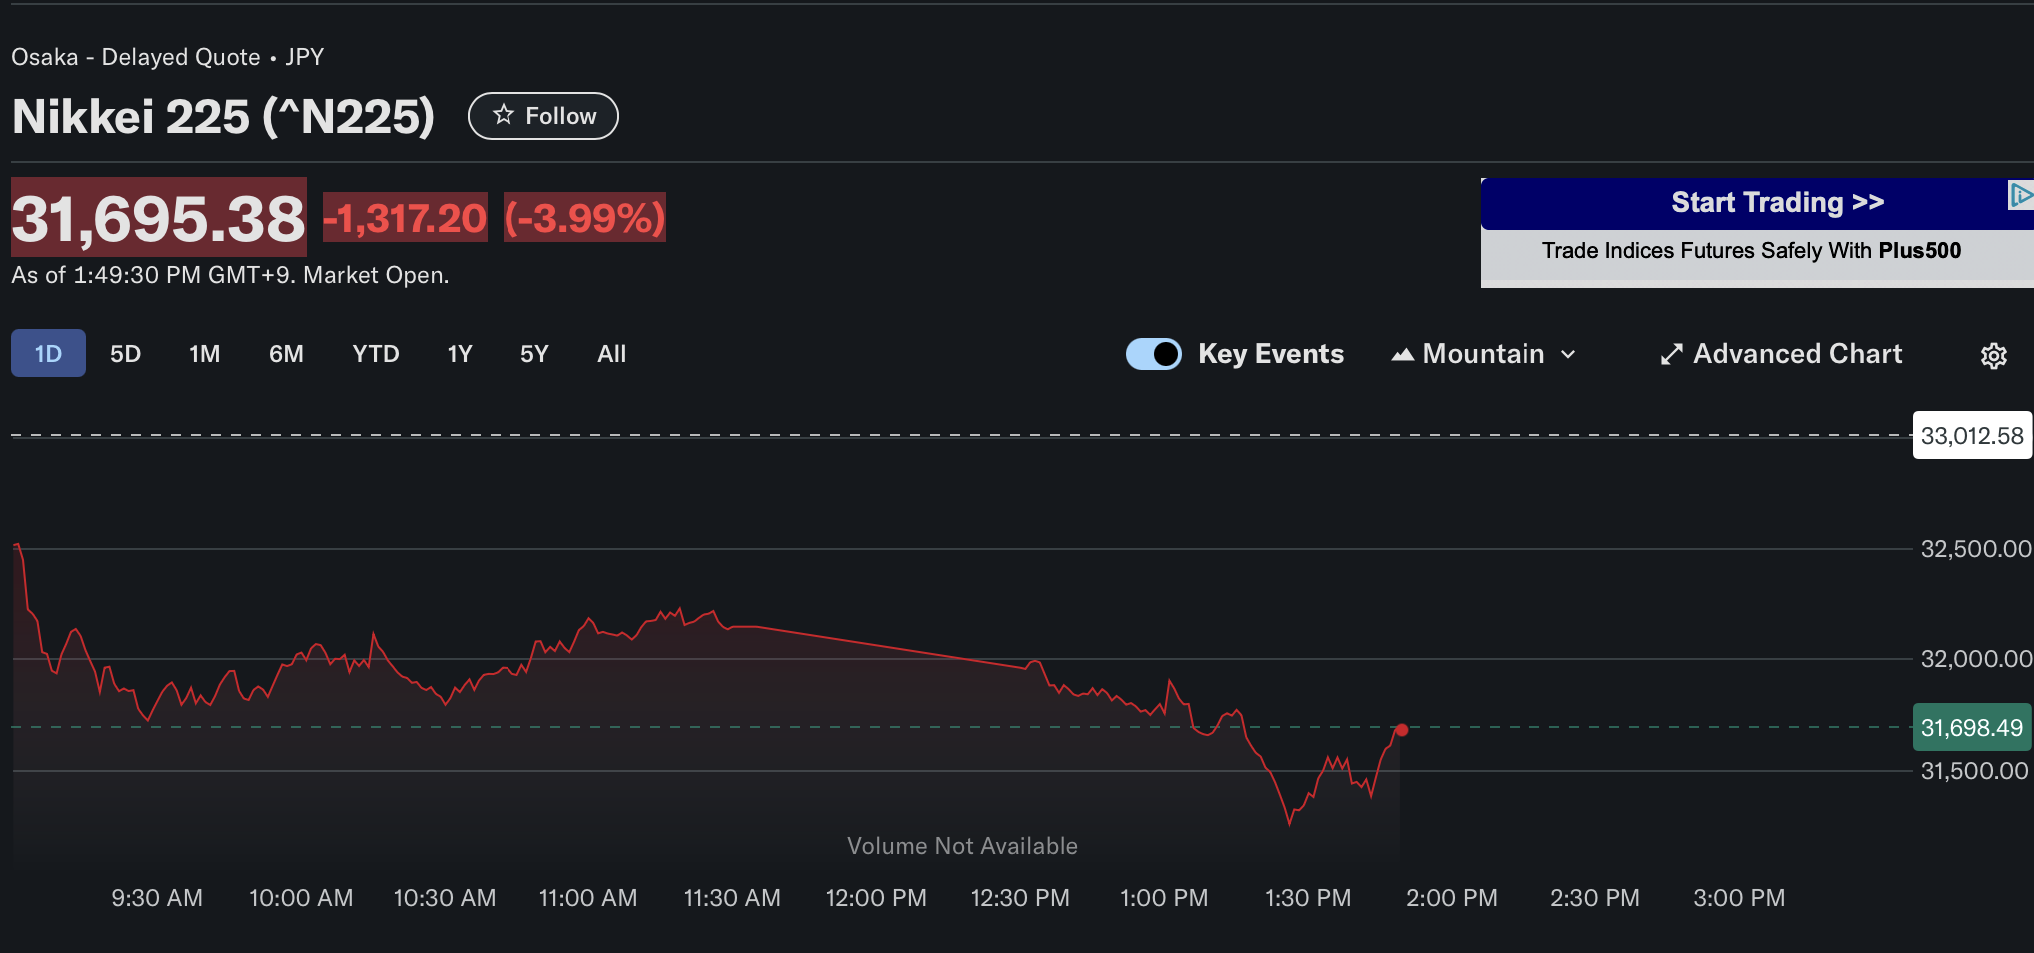Image resolution: width=2034 pixels, height=953 pixels.
Task: Toggle the Key Events switch
Action: pyautogui.click(x=1154, y=354)
